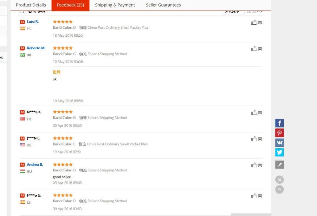The height and width of the screenshot is (216, 317).
Task: Like Andrea B.'s review with thumbs up
Action: point(254,165)
